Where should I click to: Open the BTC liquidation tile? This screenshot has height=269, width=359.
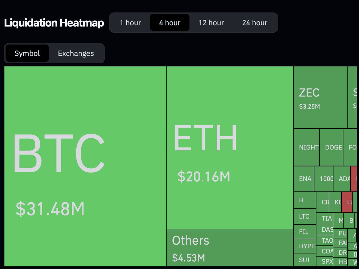pos(85,166)
